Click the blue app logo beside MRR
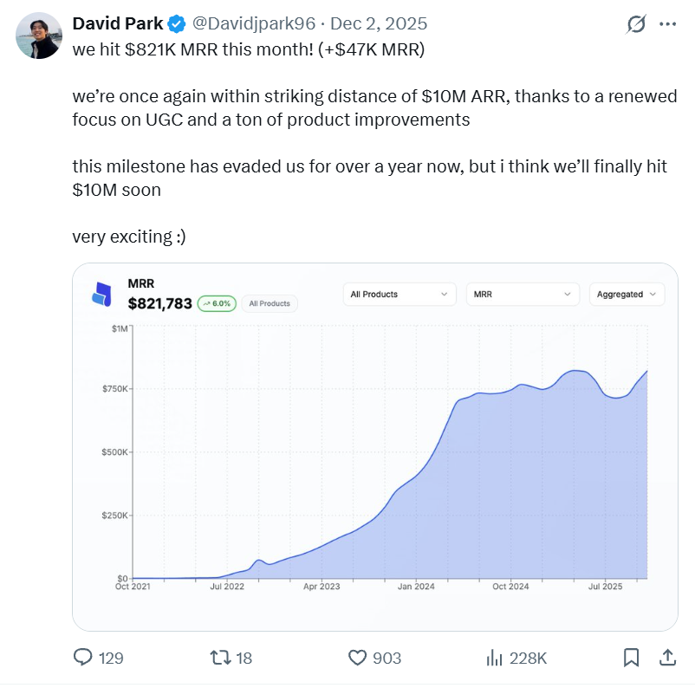695x688 pixels. pos(102,293)
